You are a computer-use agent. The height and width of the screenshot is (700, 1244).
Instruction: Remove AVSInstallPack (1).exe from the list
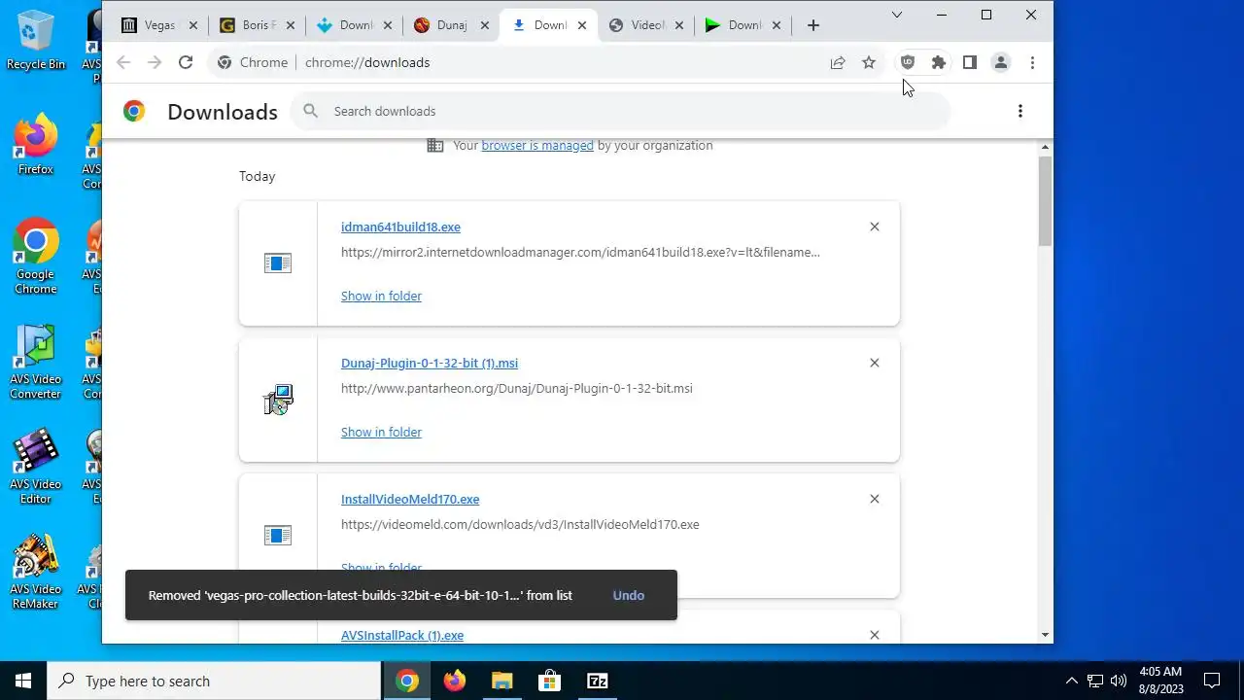pos(874,635)
